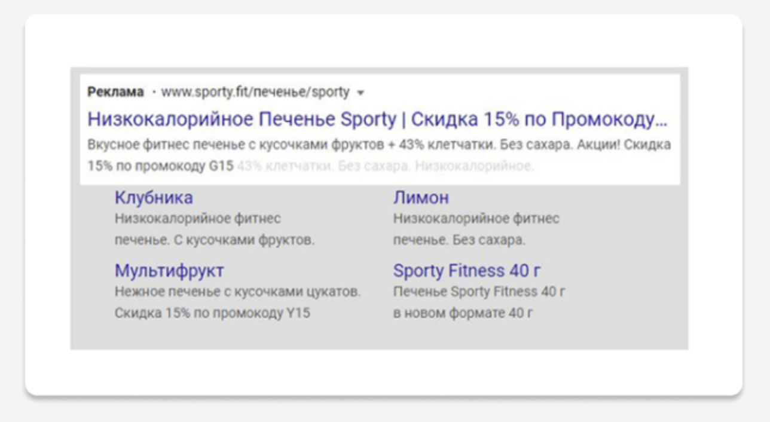
Task: Click the text Нежное печенье с кусочками цукатов
Action: coord(238,292)
